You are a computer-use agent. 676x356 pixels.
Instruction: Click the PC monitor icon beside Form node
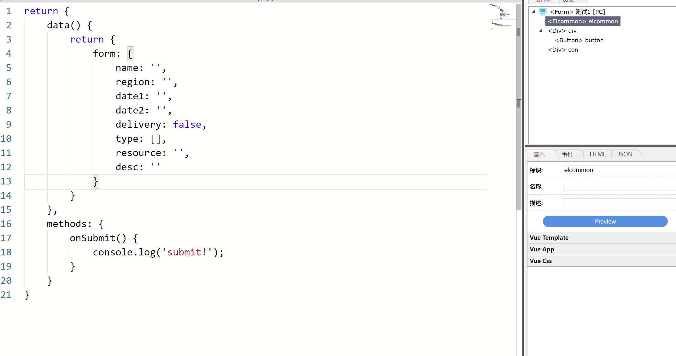tap(543, 12)
